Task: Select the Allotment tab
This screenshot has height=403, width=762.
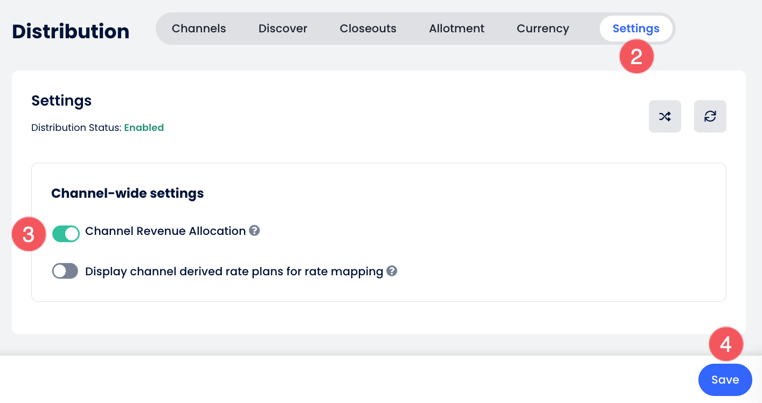Action: click(456, 29)
